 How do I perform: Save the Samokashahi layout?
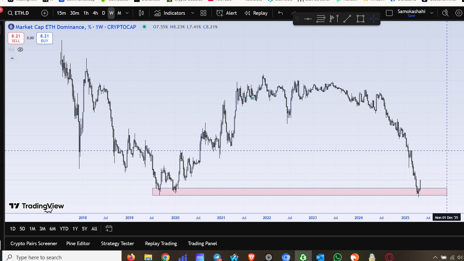click(411, 16)
